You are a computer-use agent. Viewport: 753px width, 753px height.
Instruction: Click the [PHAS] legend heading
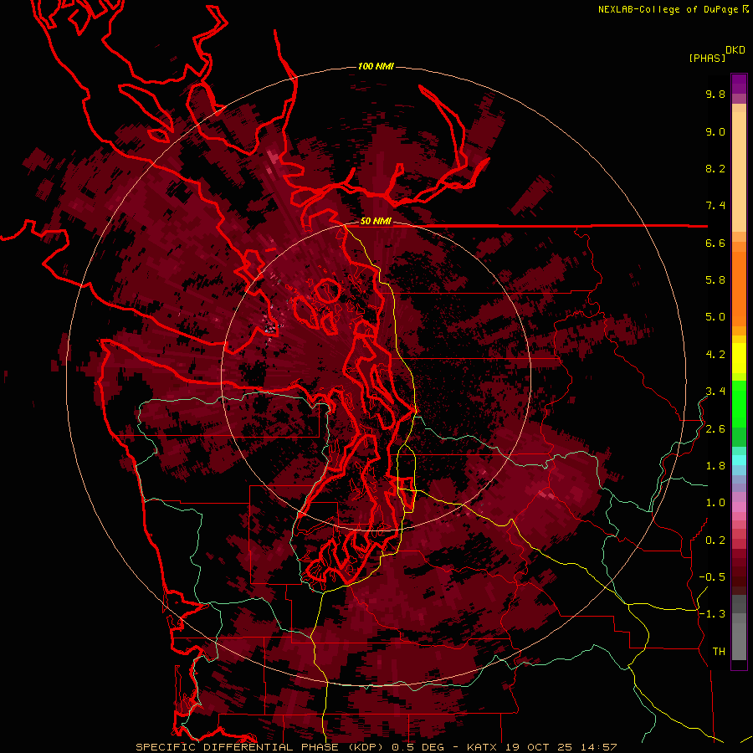[x=707, y=58]
